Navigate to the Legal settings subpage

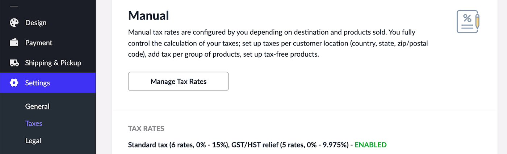33,141
